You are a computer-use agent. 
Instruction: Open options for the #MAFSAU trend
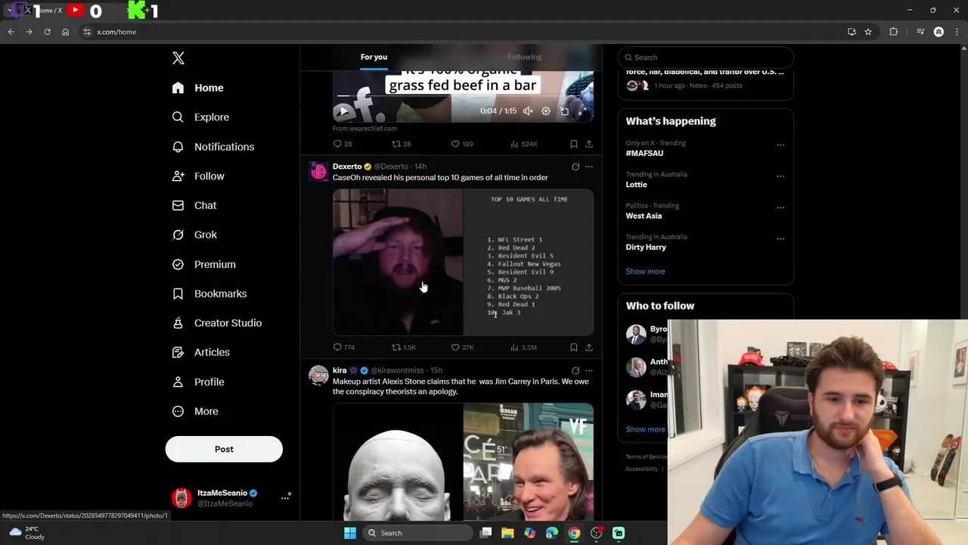pyautogui.click(x=780, y=145)
